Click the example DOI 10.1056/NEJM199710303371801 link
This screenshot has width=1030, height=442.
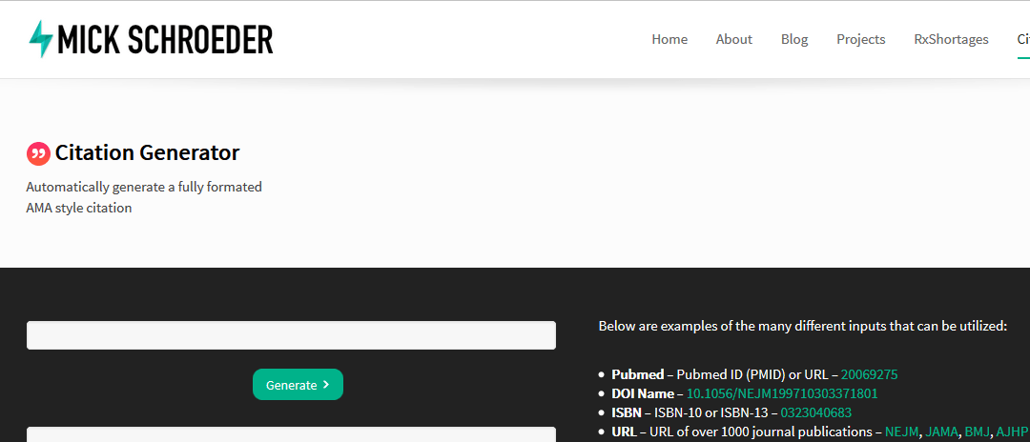pyautogui.click(x=782, y=393)
